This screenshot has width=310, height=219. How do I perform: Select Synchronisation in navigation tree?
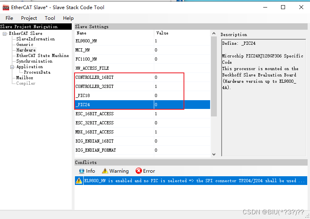[34, 61]
